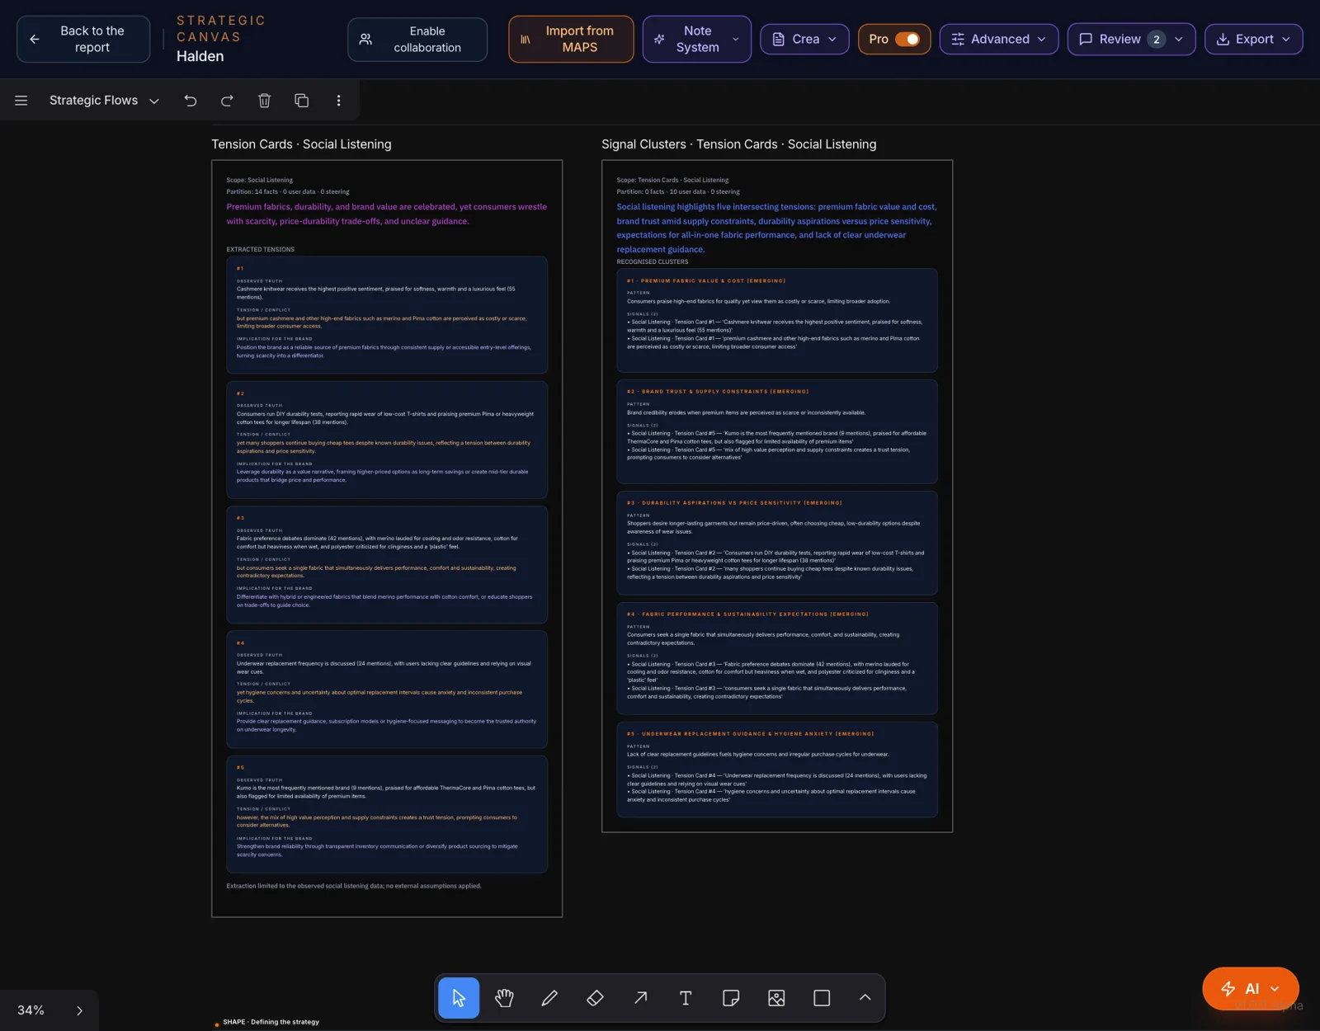Select the hand pan tool
Image resolution: width=1320 pixels, height=1031 pixels.
pos(504,998)
